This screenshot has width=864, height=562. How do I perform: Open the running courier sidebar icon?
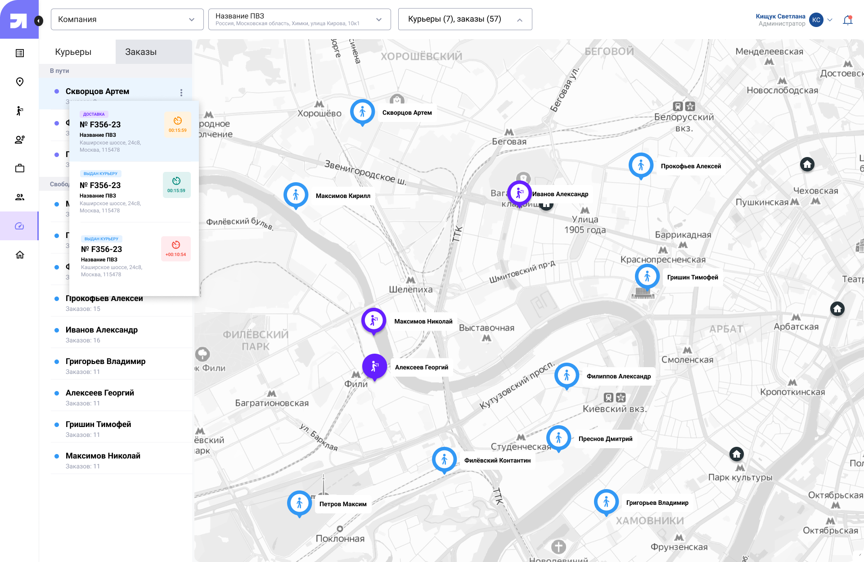coord(20,111)
